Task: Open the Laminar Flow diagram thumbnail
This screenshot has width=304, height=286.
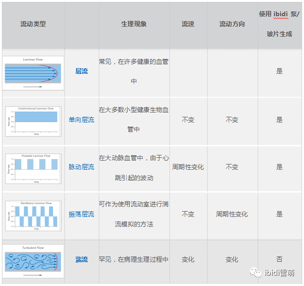Action: pyautogui.click(x=33, y=72)
